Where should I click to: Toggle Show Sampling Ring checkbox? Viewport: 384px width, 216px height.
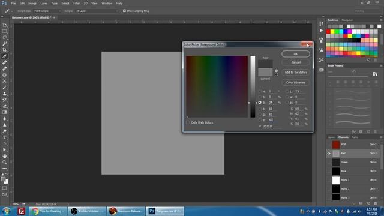click(x=124, y=11)
